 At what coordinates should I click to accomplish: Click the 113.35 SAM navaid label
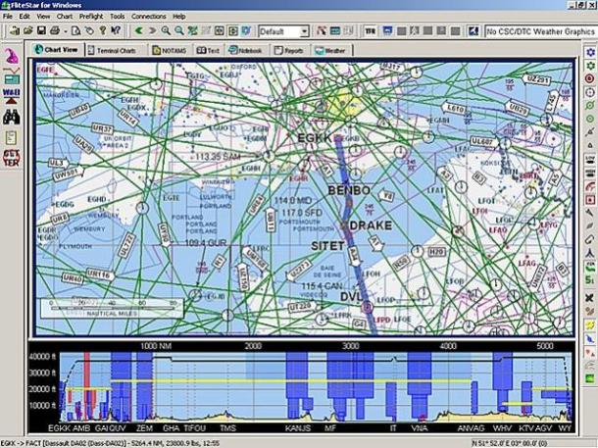pos(218,156)
